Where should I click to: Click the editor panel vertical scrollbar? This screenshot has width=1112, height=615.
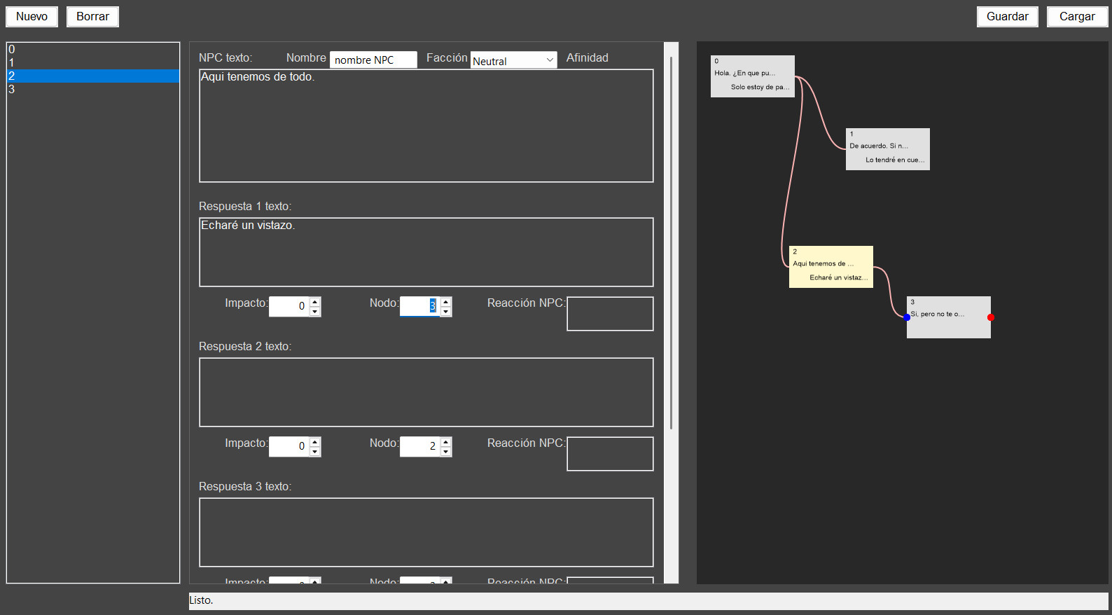671,245
